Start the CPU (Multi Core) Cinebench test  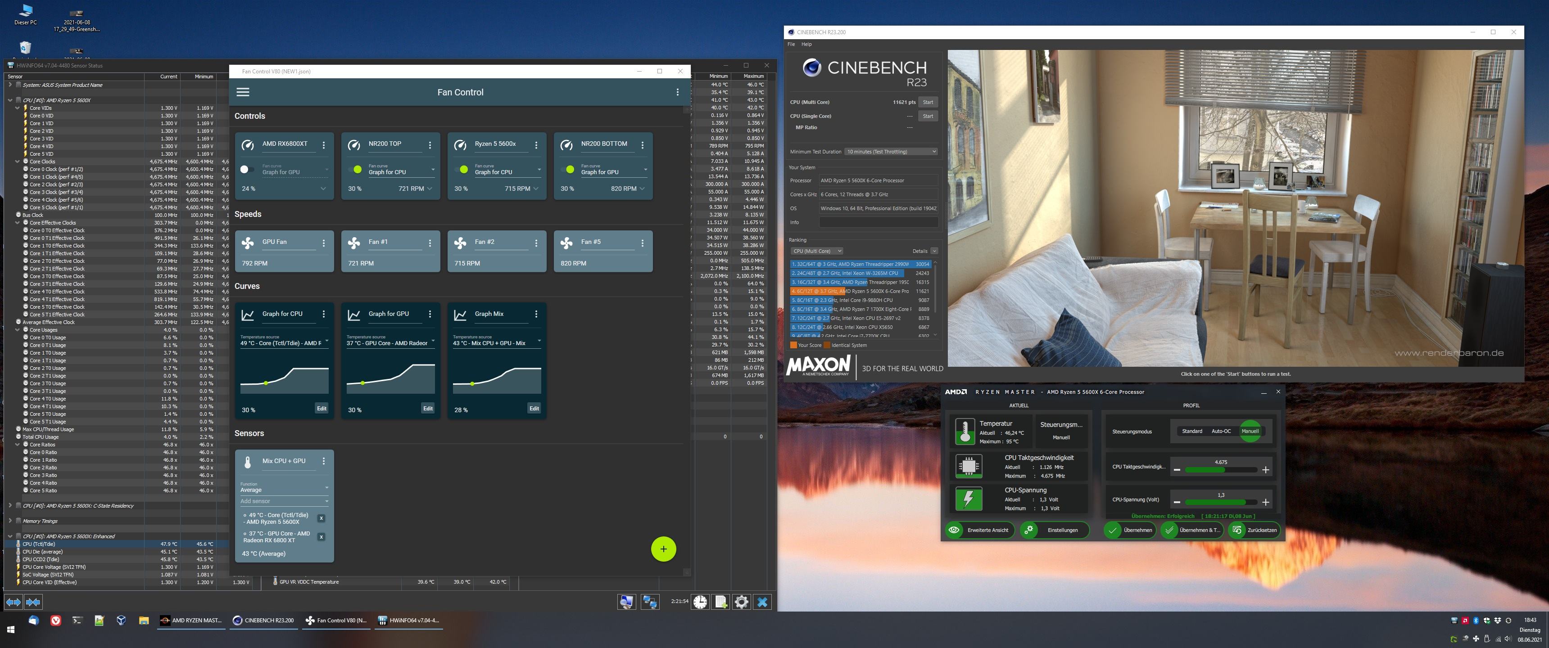pos(928,102)
